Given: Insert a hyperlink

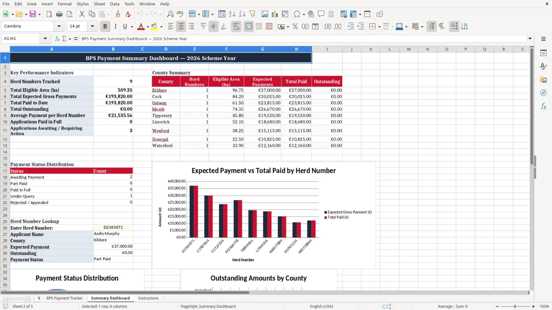Looking at the screenshot, I should tap(311, 14).
